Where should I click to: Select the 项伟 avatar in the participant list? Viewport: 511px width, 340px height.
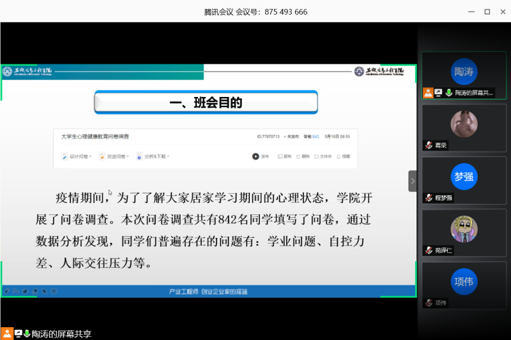pyautogui.click(x=464, y=282)
